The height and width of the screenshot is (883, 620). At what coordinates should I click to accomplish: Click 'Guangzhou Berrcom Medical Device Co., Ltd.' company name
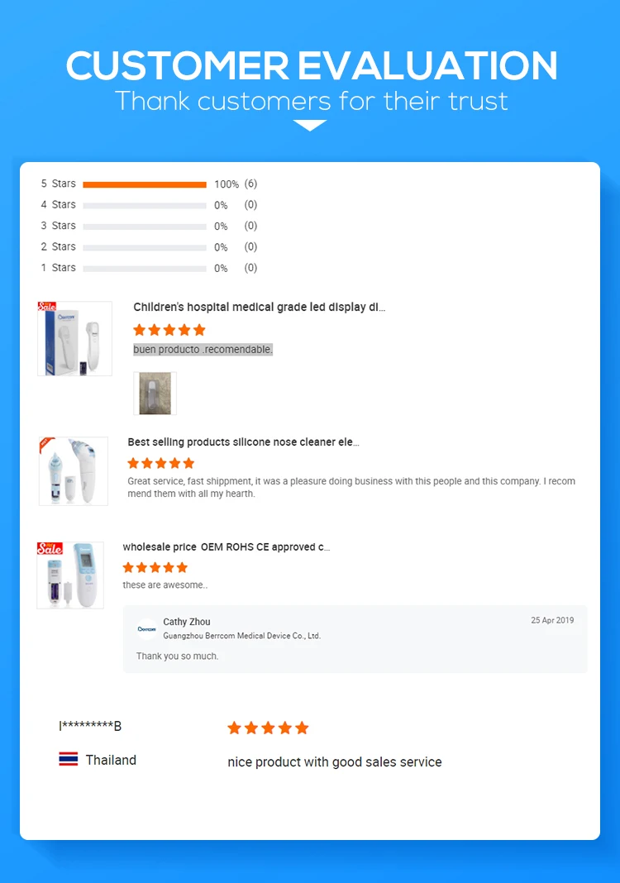[241, 636]
